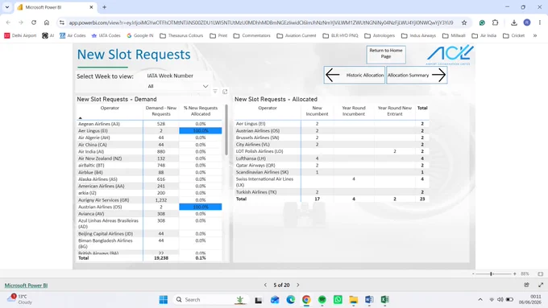Select Alaska Airlines (AS) in Demand table
Image resolution: width=548 pixels, height=308 pixels.
click(x=98, y=179)
